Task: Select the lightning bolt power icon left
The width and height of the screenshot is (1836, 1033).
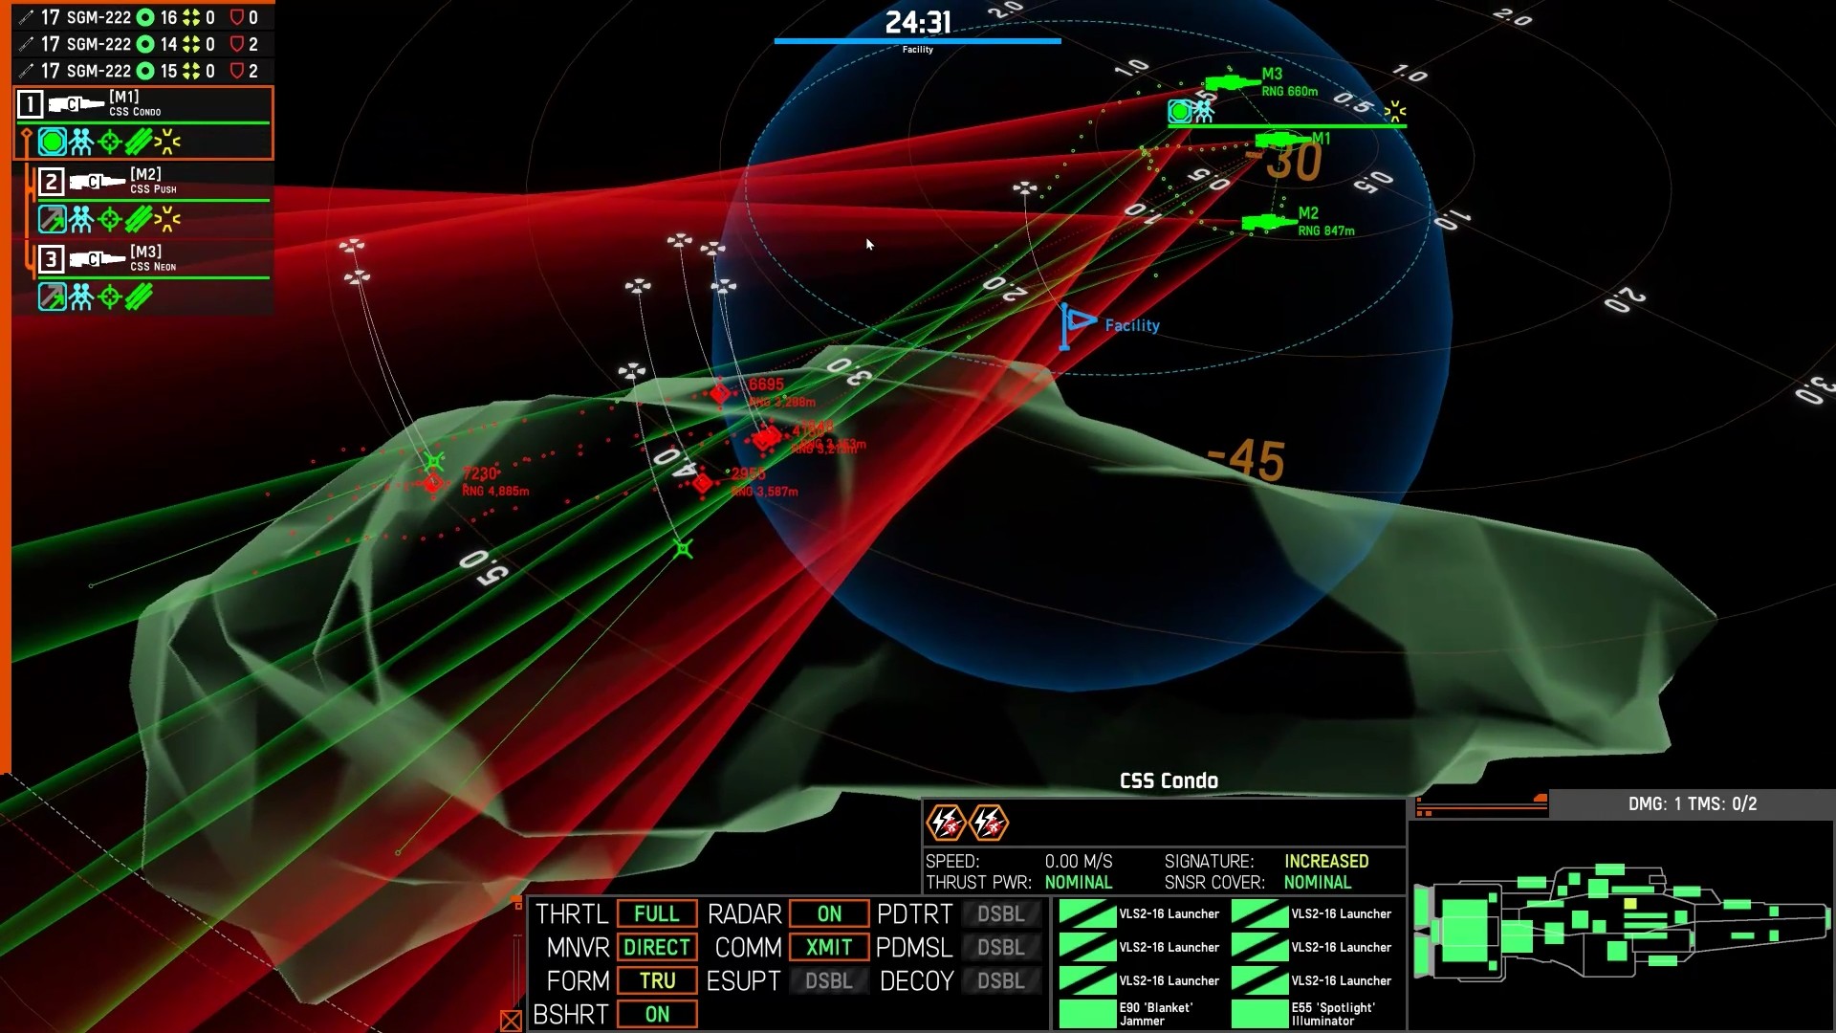Action: point(945,823)
